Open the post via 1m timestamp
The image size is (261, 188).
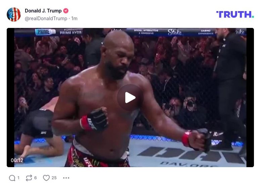[75, 18]
